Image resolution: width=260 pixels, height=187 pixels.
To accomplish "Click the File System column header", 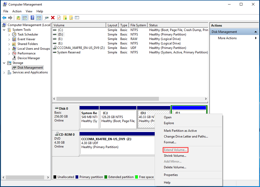I will click(138, 25).
